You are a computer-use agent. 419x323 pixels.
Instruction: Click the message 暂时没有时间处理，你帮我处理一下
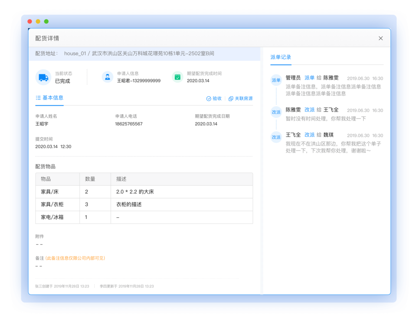(326, 119)
